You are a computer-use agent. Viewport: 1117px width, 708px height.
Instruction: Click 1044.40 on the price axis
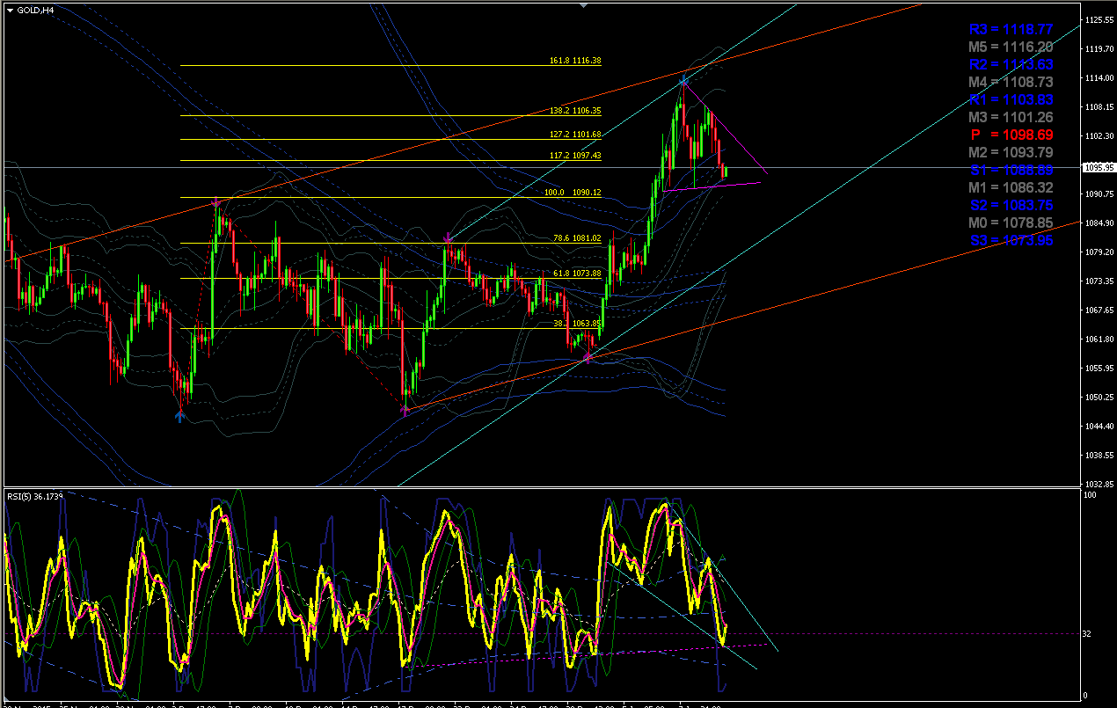click(1099, 427)
